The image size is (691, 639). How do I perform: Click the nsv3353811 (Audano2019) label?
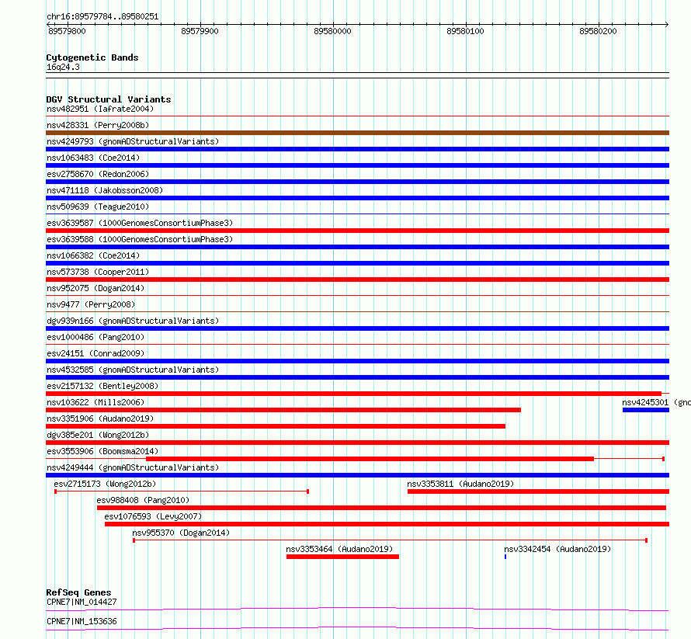(460, 484)
